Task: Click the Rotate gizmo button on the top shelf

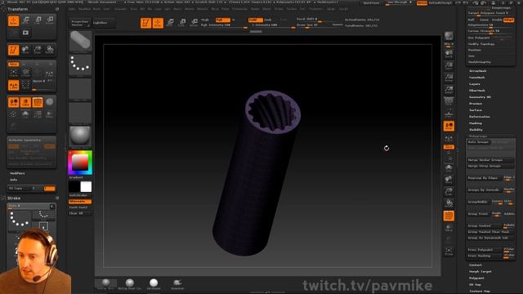Action: coord(194,23)
